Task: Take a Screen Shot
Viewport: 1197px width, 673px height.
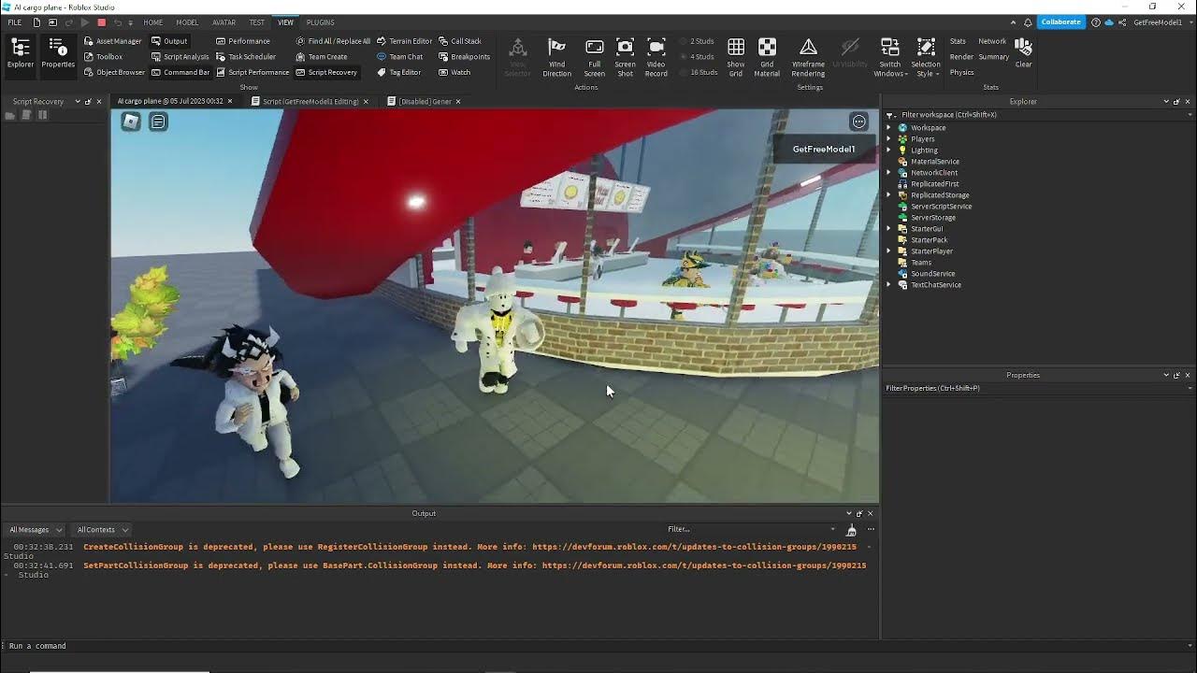Action: tap(625, 57)
